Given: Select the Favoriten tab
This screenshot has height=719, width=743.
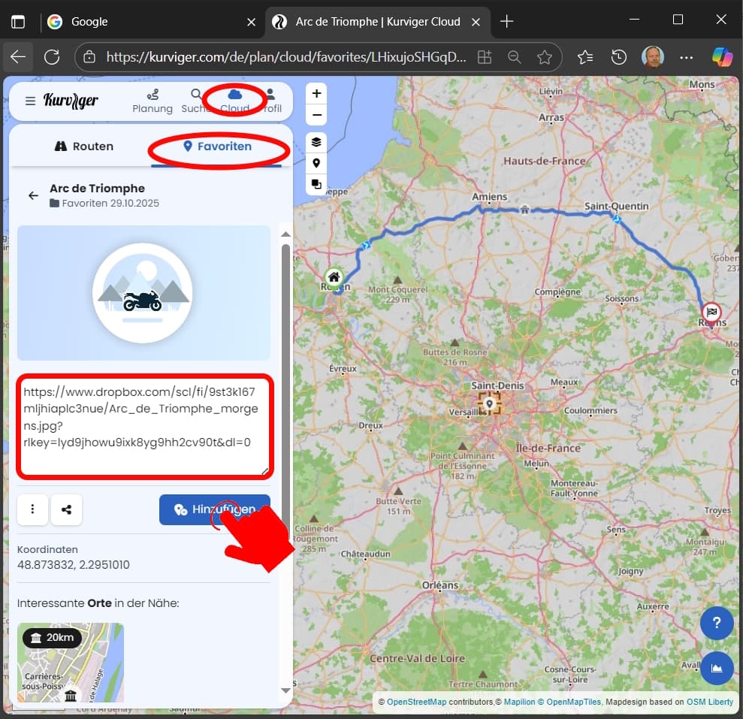Looking at the screenshot, I should [x=218, y=147].
